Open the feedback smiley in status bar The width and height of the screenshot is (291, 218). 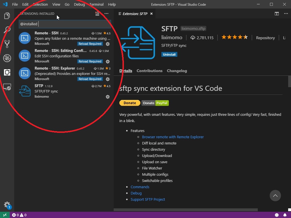tap(277, 215)
